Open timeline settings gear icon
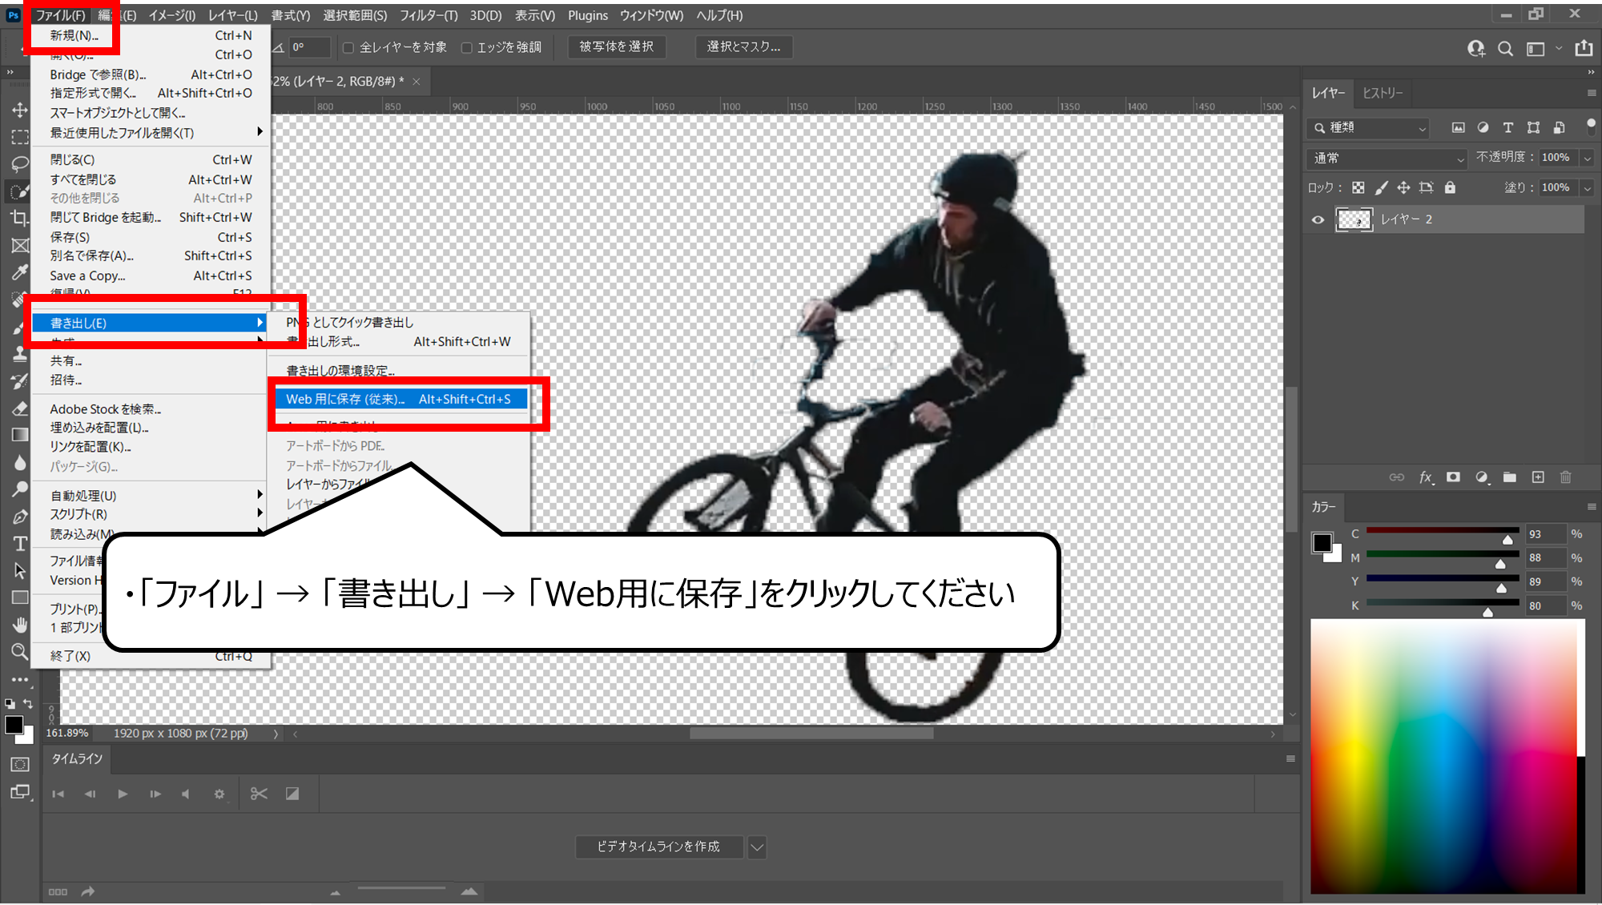This screenshot has height=905, width=1602. pyautogui.click(x=219, y=794)
